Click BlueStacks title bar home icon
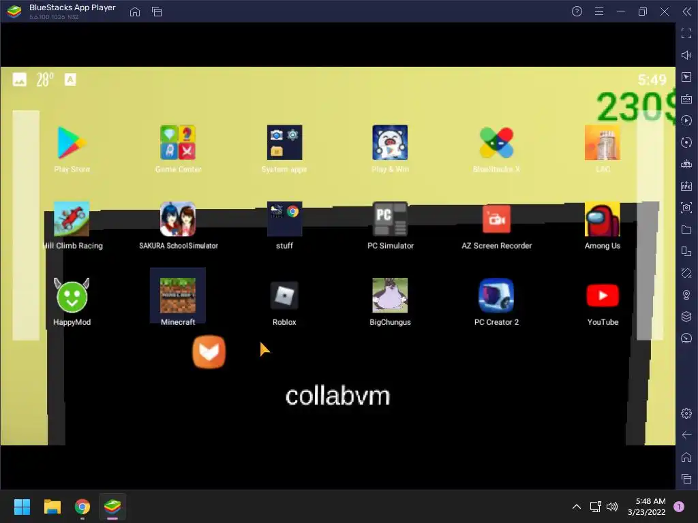 pos(135,12)
